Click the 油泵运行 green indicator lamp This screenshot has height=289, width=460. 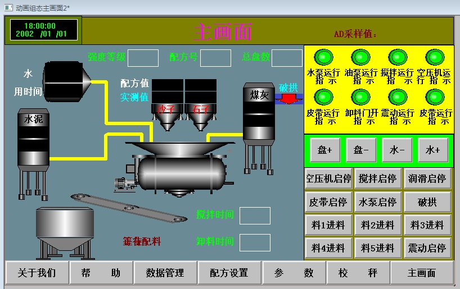pyautogui.click(x=361, y=57)
